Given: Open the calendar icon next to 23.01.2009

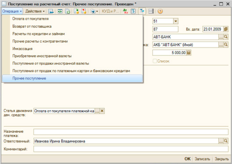Looking at the screenshot, I should click(226, 29).
